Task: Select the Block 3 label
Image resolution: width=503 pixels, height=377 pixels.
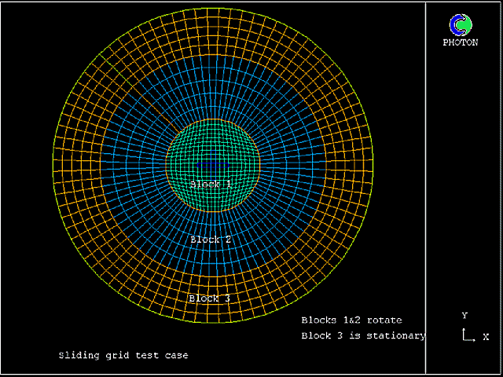Action: [210, 298]
